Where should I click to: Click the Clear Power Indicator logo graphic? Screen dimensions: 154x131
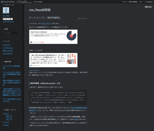pos(71,36)
